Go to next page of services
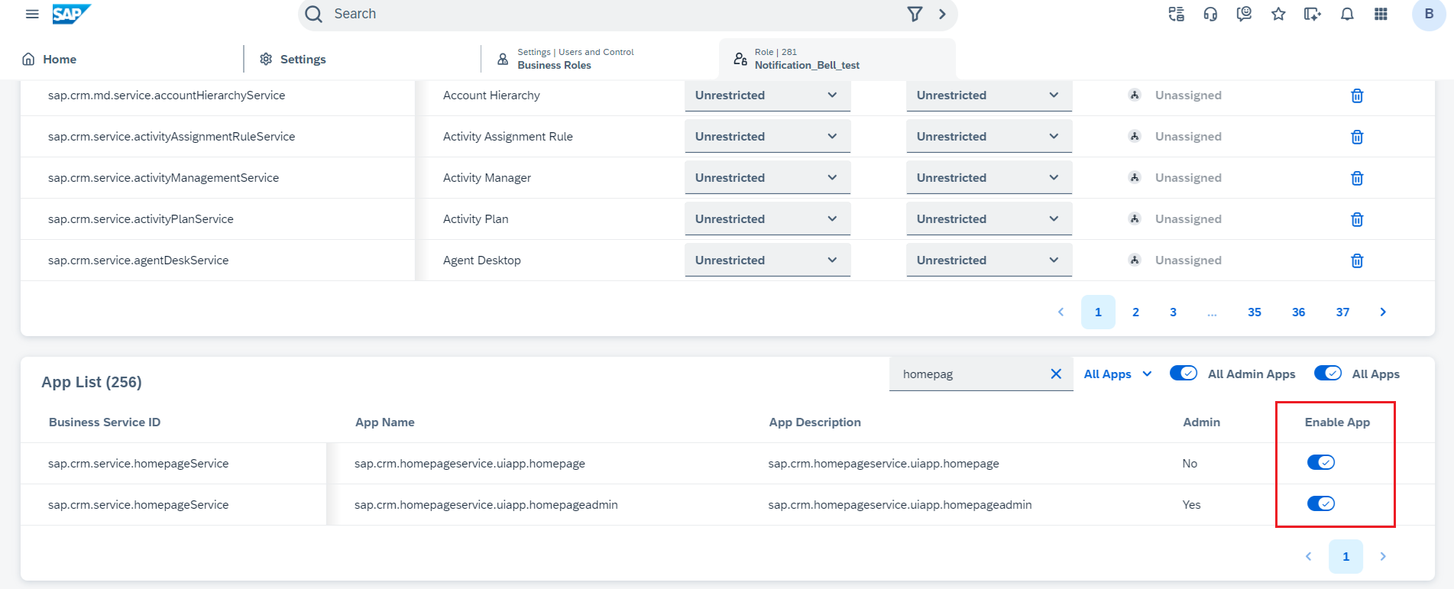 click(x=1383, y=312)
